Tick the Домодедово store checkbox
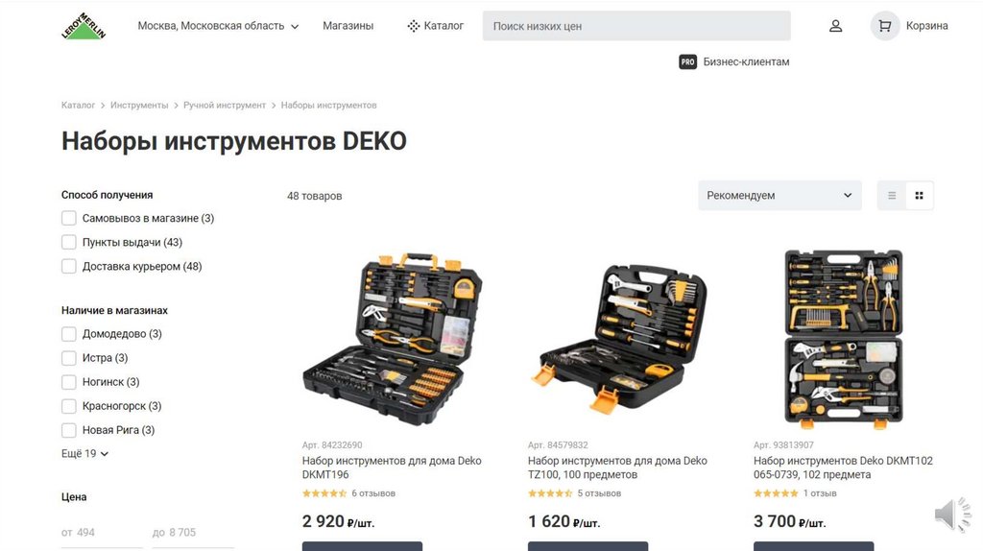983x551 pixels. coord(69,334)
